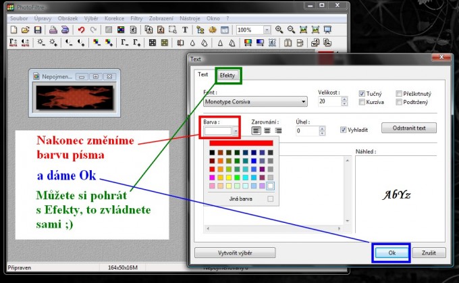Toggle the Kurzíva italic checkbox
Screen dimensions: 459x283
click(x=362, y=102)
